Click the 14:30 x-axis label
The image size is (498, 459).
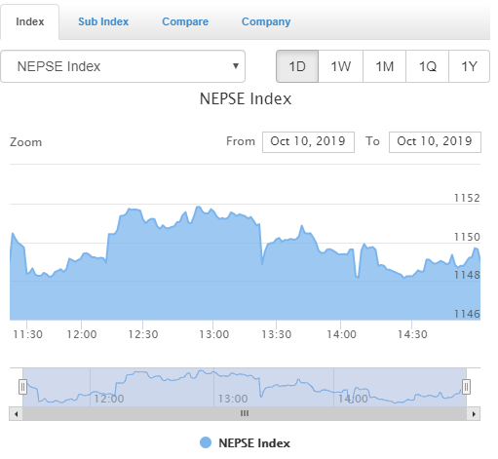pos(412,334)
